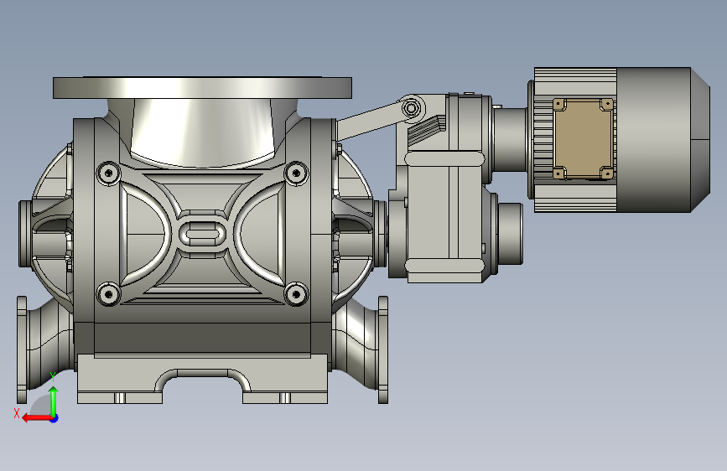The width and height of the screenshot is (727, 471).
Task: Select the tan terminal box on the motor
Action: tap(584, 138)
